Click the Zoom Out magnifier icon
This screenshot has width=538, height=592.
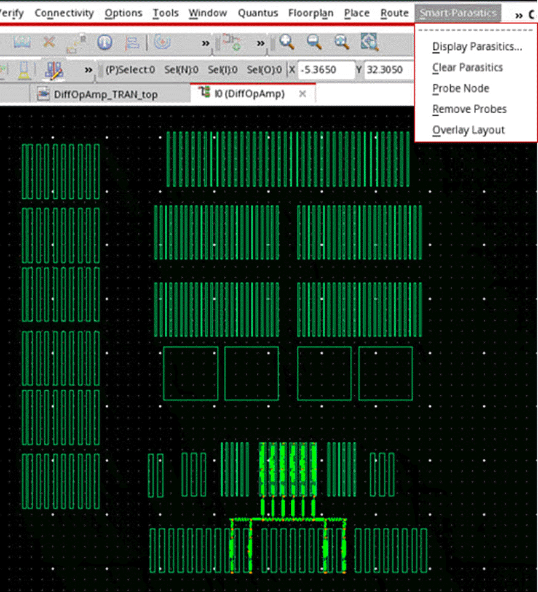tap(314, 42)
